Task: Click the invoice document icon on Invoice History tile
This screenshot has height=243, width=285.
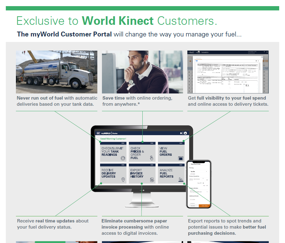Action: pyautogui.click(x=152, y=180)
